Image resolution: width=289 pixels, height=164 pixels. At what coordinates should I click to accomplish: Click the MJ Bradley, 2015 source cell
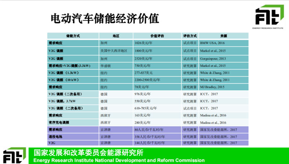click(213, 87)
